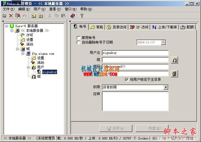201x142 pixels.
Task: Toggle 禁用帐号 checkbox
Action: (x=78, y=38)
